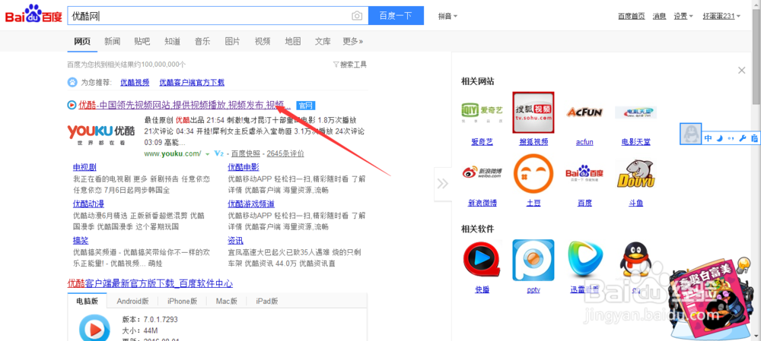Open the 百度快照 link
Screen dimensions: 761x341
[246, 154]
